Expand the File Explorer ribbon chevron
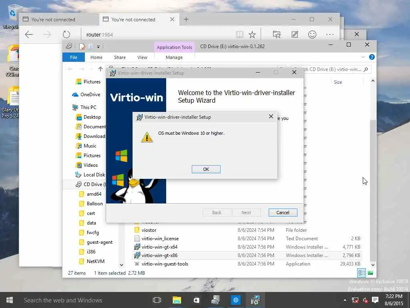 [363, 57]
